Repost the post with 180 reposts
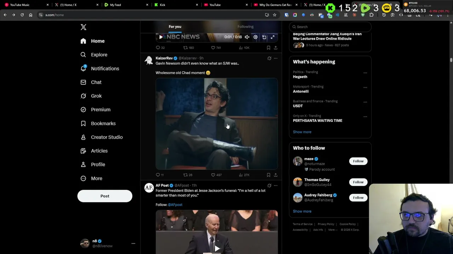 pos(188,48)
